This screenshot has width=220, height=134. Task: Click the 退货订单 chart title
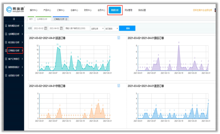tap(146, 86)
